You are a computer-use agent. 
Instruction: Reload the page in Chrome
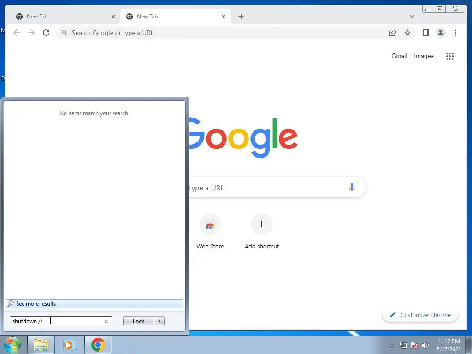46,33
